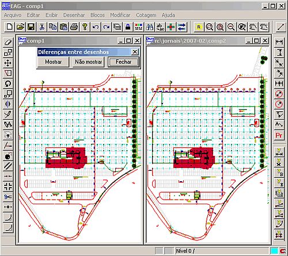Click the binoculars find icon
The image size is (288, 256).
150,27
